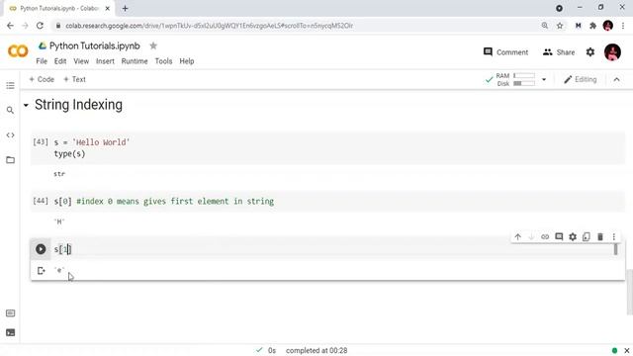The height and width of the screenshot is (356, 633).
Task: Add a new Code cell
Action: [x=42, y=79]
